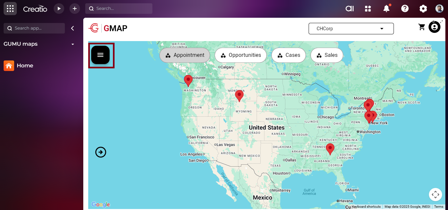The height and width of the screenshot is (210, 448).
Task: Open the user profile photo
Action: pos(439,9)
